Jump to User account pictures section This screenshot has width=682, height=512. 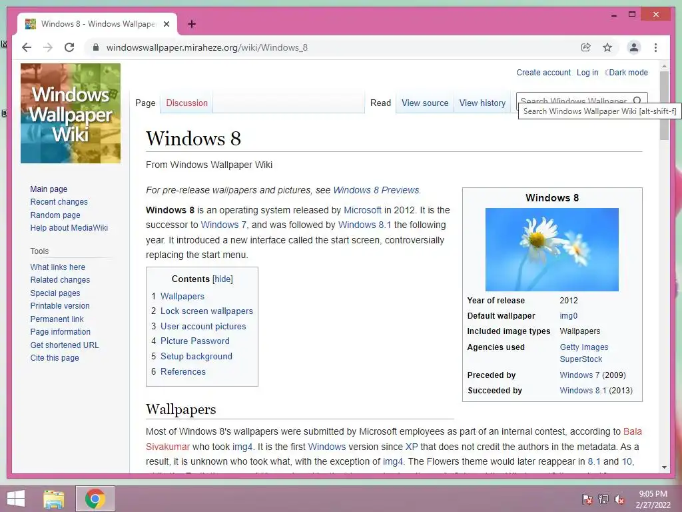(x=203, y=326)
